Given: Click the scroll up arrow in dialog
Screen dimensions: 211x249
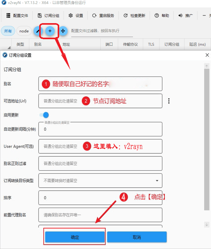Looking at the screenshot, I should click(207, 66).
